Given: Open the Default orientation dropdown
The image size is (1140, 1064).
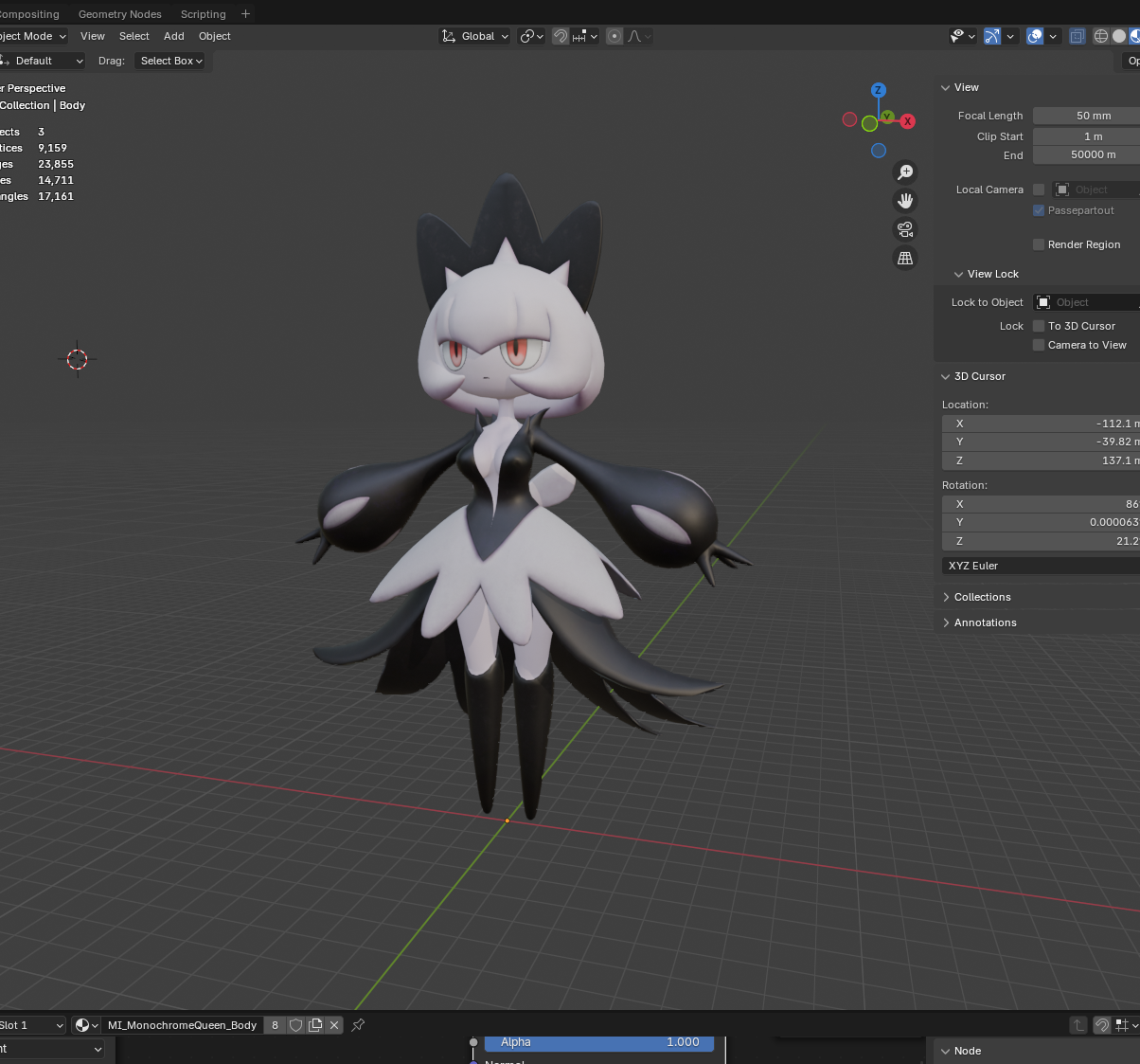Looking at the screenshot, I should click(43, 61).
